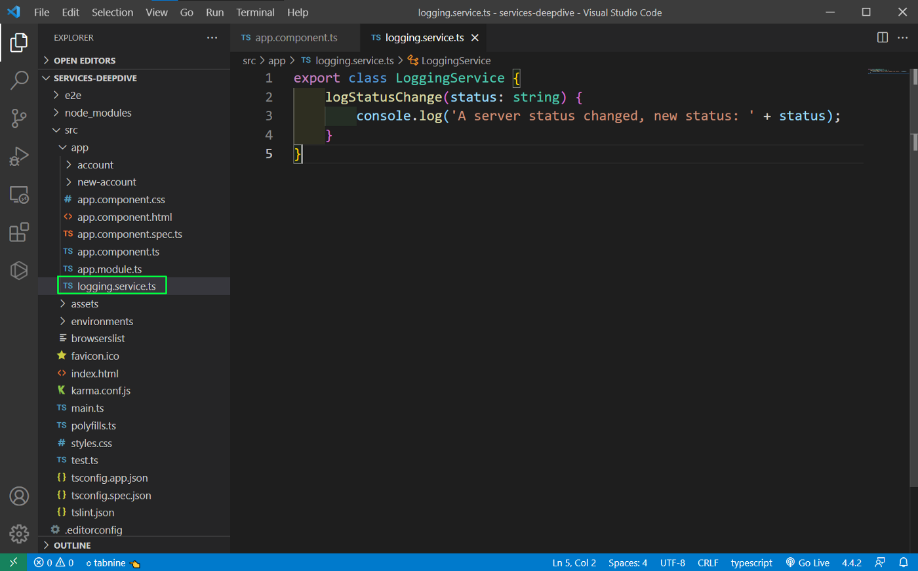The width and height of the screenshot is (918, 571).
Task: Click TypeScript version 4.4.2
Action: pyautogui.click(x=852, y=562)
